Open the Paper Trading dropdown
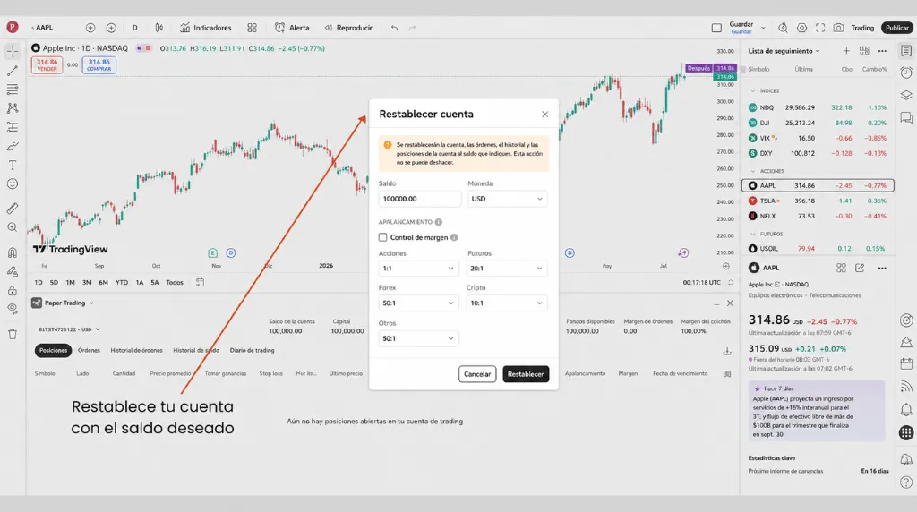This screenshot has height=512, width=917. click(64, 303)
